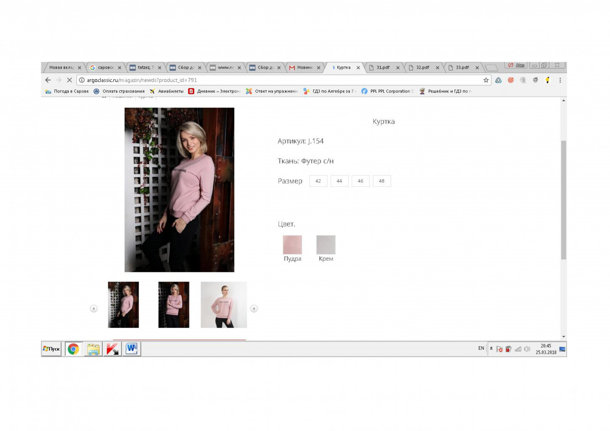Open the Дневник – Электрон bookmark

click(214, 91)
